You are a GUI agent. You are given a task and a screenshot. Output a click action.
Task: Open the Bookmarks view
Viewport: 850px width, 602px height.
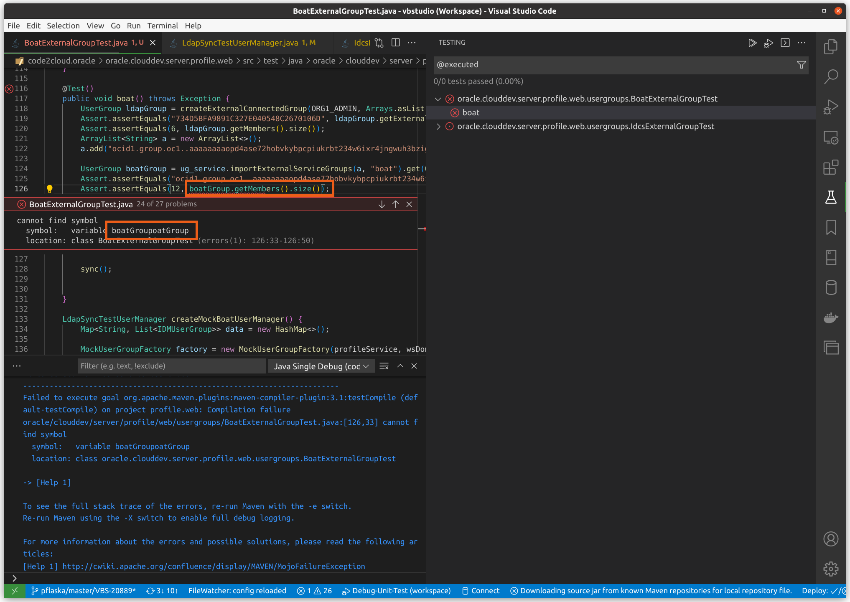[831, 228]
